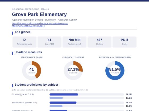Click the Grove Park Elementary title
The height and width of the screenshot is (111, 149).
pos(39,14)
